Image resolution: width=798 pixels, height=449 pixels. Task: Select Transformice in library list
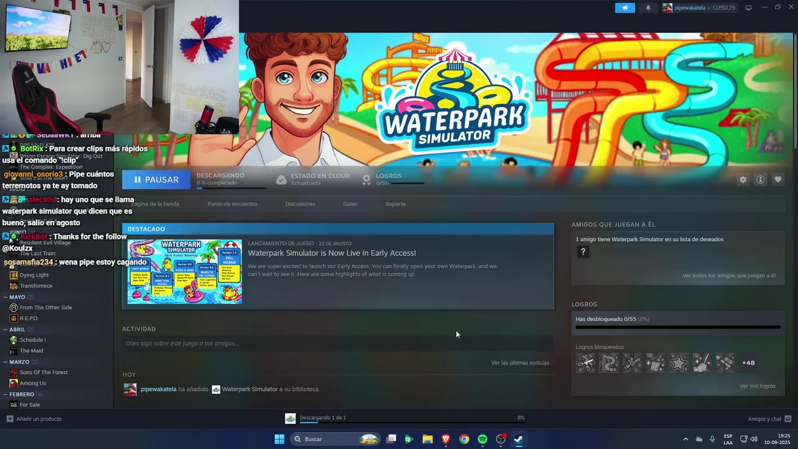[36, 286]
